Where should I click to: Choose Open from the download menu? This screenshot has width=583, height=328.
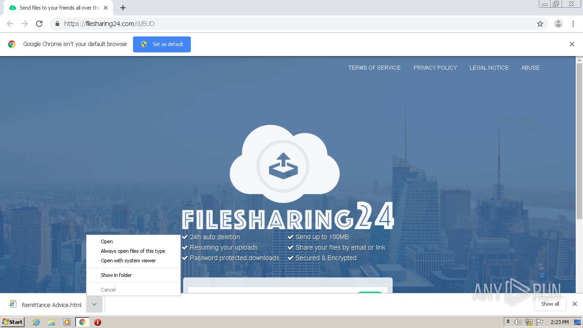(x=133, y=241)
